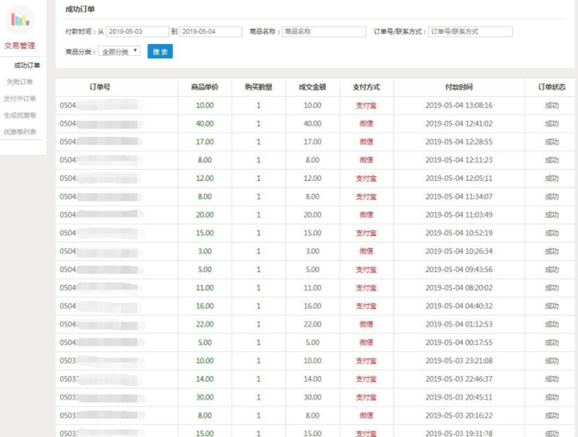Go to 支付中订单 page
Viewport: 578px width, 437px height.
[x=20, y=98]
